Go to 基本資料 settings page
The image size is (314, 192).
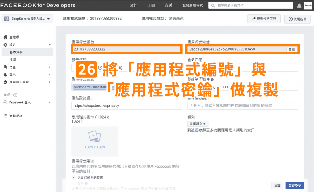click(27, 52)
